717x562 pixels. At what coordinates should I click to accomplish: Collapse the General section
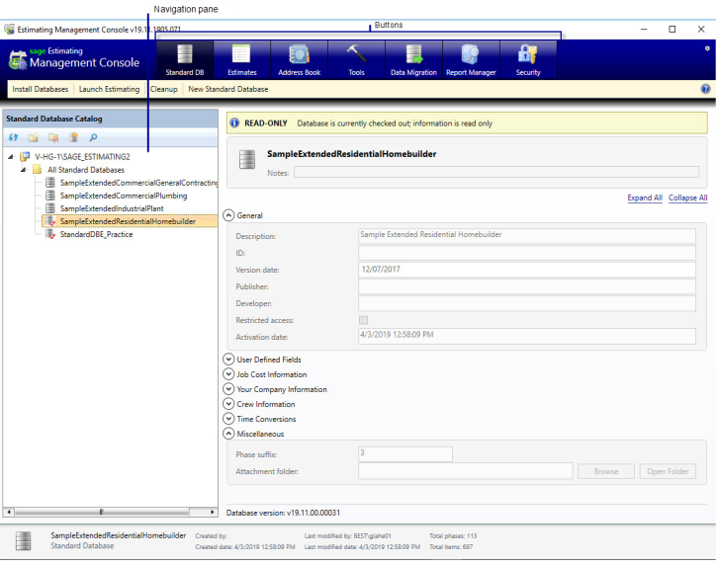(229, 214)
